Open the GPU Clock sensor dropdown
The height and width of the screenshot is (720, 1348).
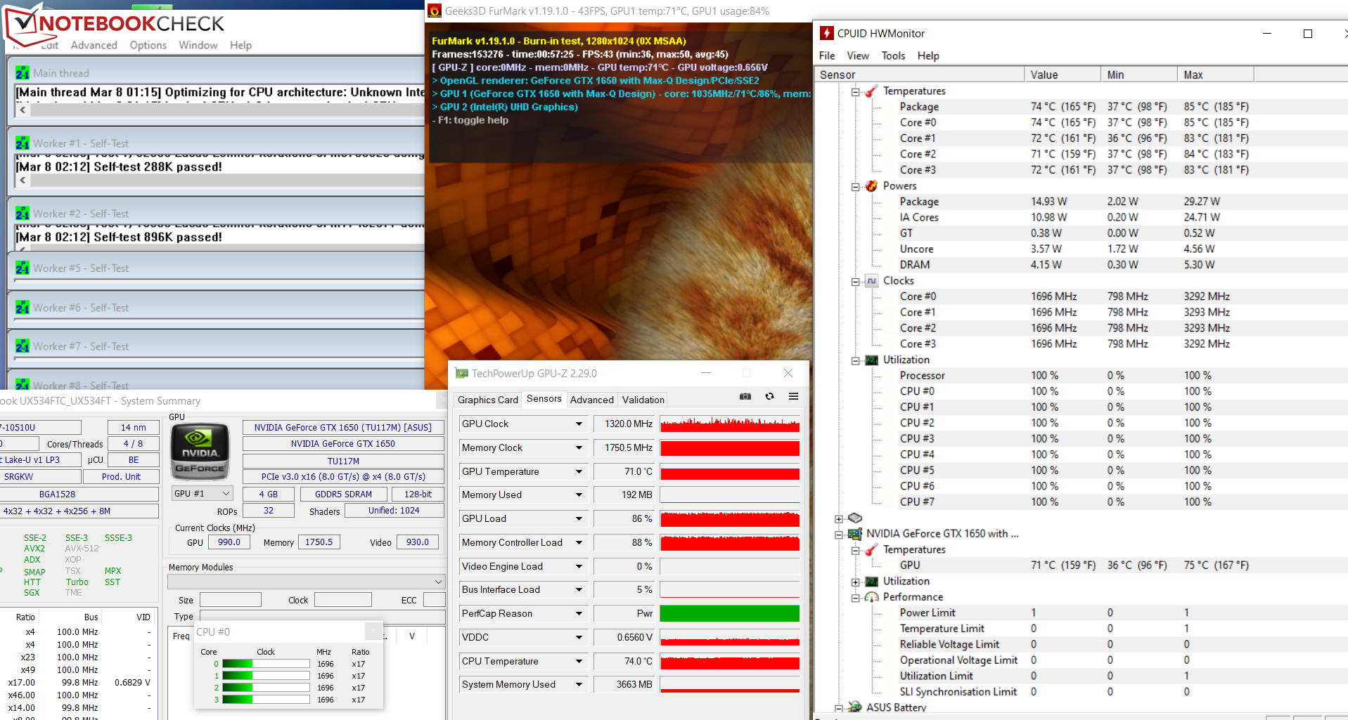pyautogui.click(x=579, y=424)
